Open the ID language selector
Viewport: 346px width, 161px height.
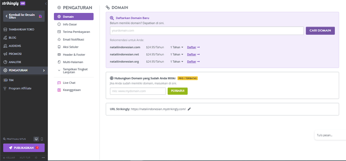tap(36, 158)
